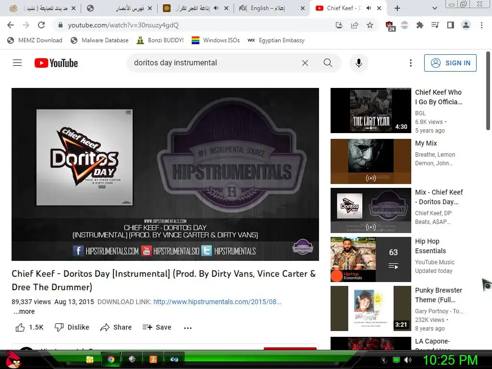This screenshot has height=369, width=492.
Task: Go to the YouTube home logo
Action: (x=56, y=63)
